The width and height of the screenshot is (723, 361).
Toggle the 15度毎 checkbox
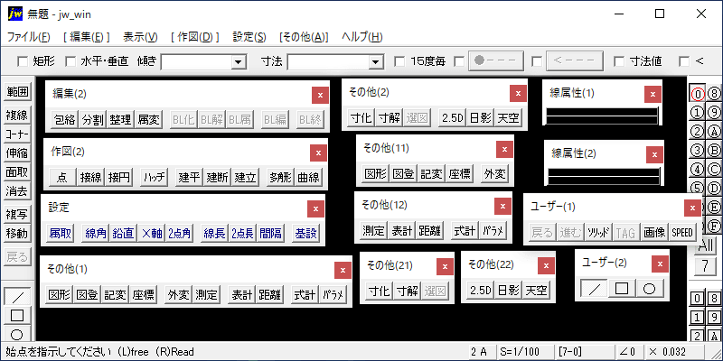pyautogui.click(x=399, y=60)
